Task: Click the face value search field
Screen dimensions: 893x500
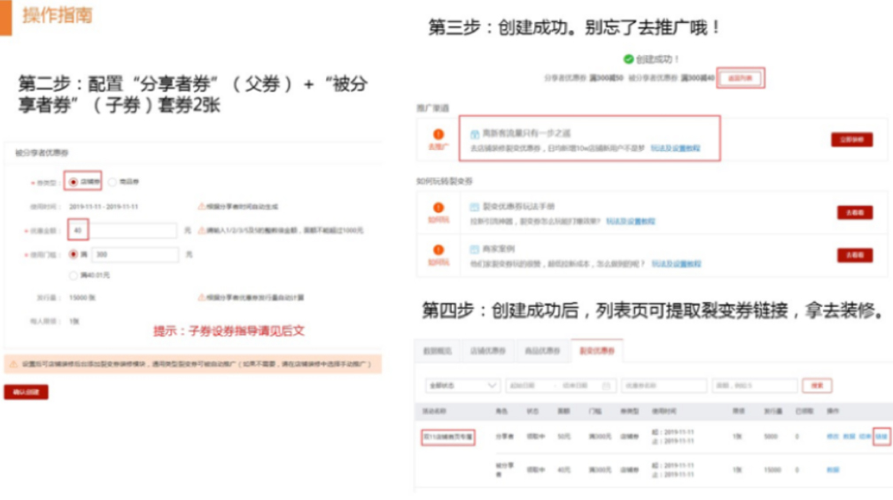Action: pos(754,386)
